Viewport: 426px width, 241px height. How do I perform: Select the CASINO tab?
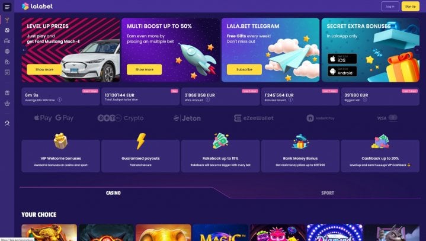(113, 193)
